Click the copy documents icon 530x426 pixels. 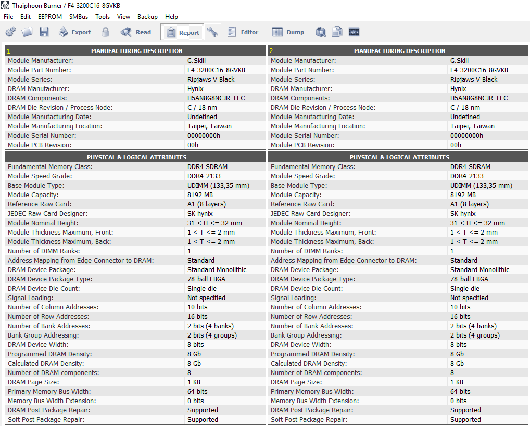coord(337,32)
